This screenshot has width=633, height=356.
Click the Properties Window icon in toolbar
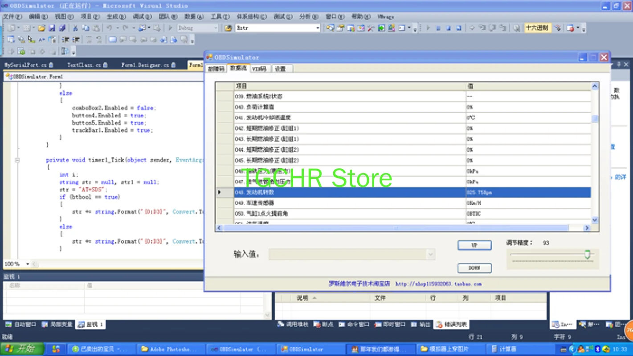tap(341, 28)
